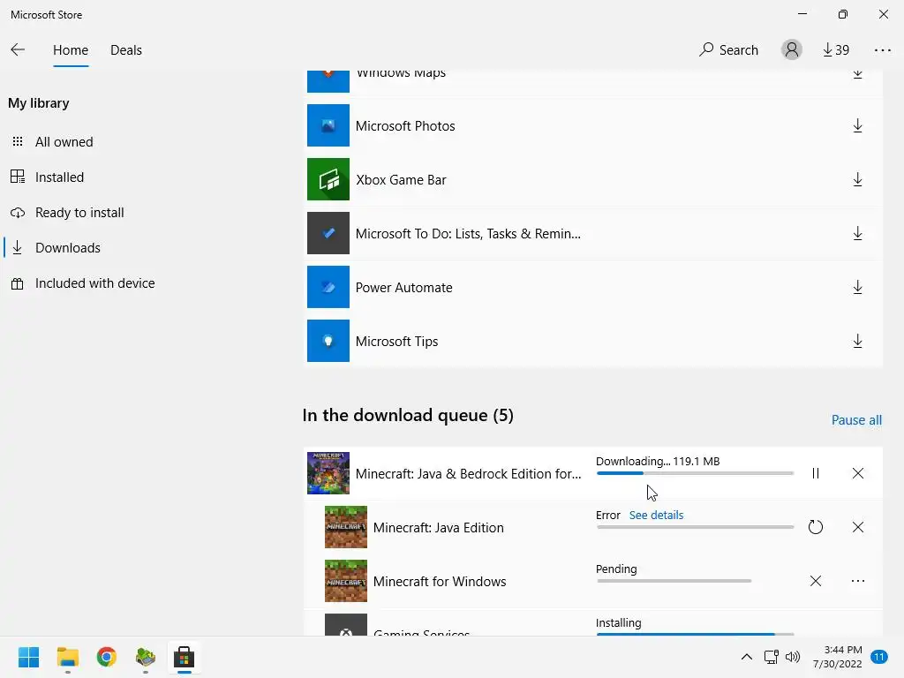Screen dimensions: 904x678
Task: Open the user account profile icon
Action: point(792,50)
